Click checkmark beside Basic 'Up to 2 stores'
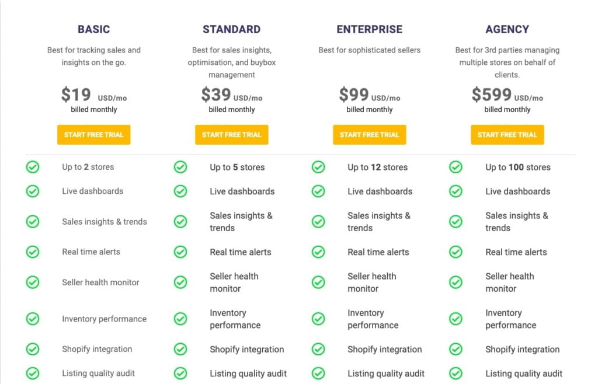The width and height of the screenshot is (598, 384). (x=33, y=167)
